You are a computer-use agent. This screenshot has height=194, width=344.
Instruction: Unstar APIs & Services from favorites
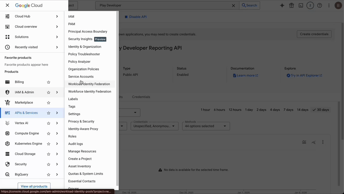click(x=48, y=113)
